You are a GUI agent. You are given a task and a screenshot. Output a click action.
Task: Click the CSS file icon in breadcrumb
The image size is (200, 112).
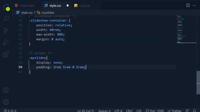(x=18, y=12)
